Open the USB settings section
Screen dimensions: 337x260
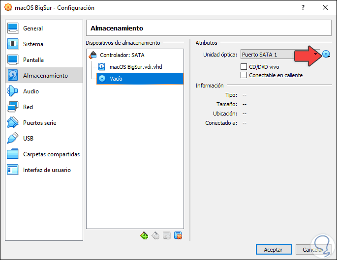[x=44, y=138]
